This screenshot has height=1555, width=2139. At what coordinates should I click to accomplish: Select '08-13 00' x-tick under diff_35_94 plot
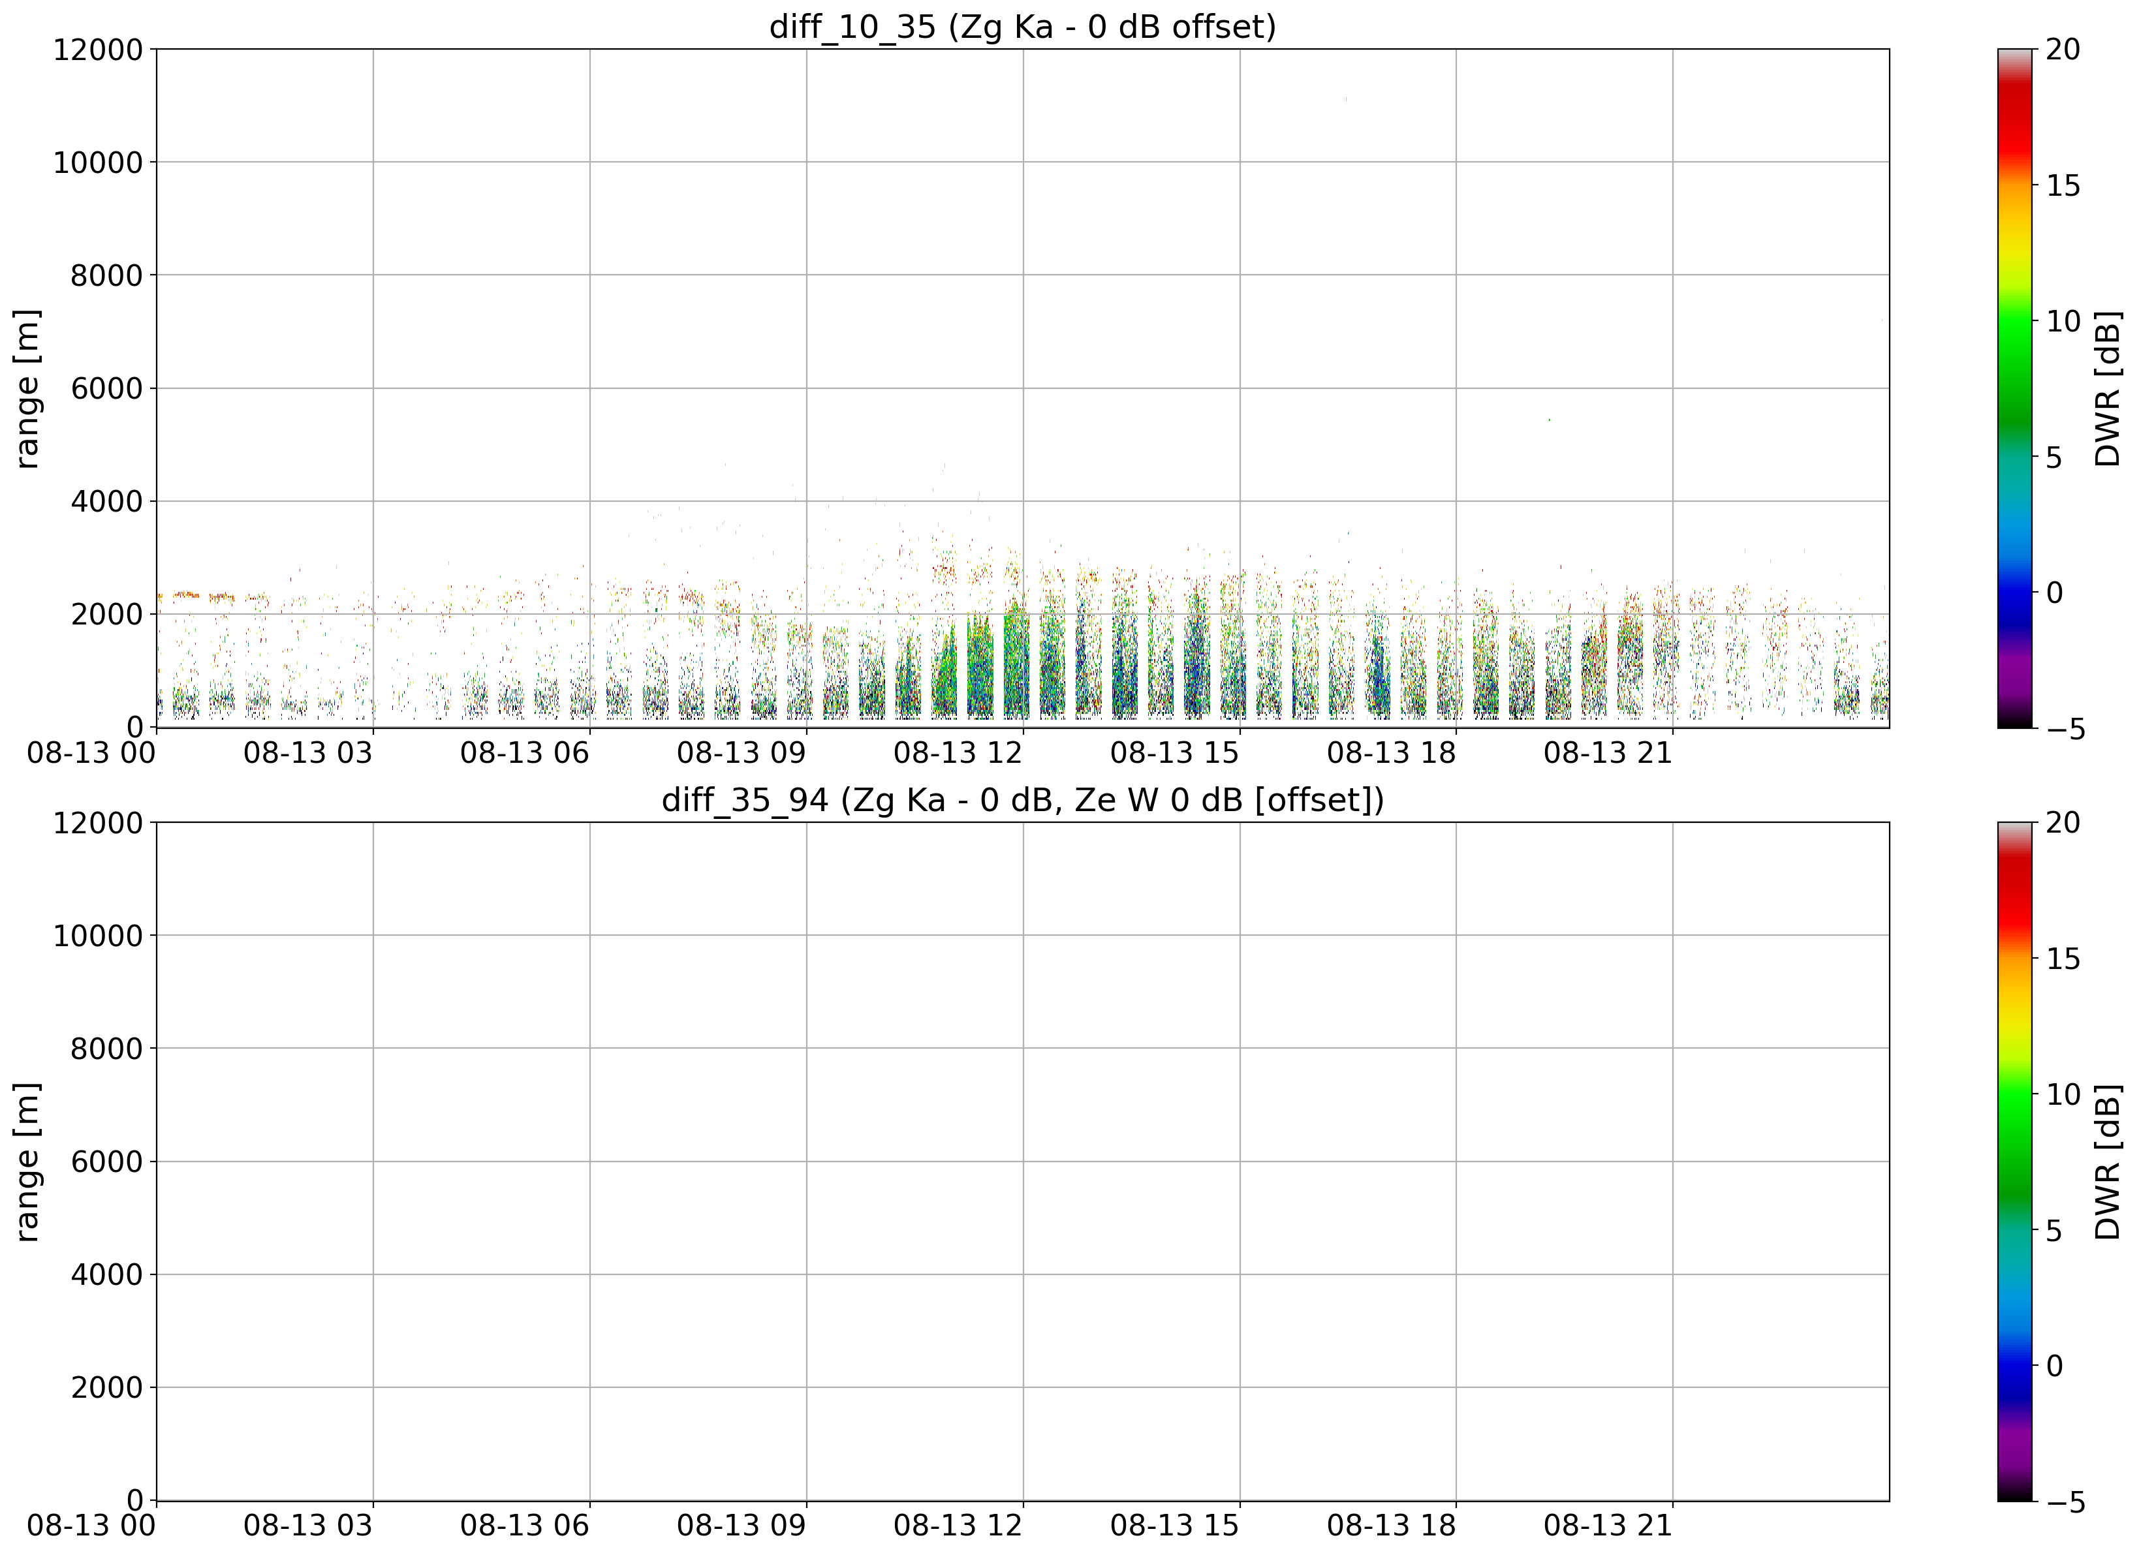(91, 1526)
